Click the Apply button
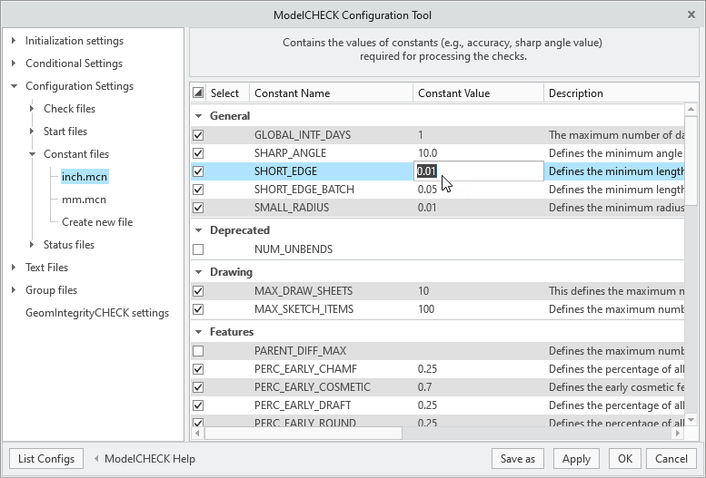 pyautogui.click(x=576, y=459)
